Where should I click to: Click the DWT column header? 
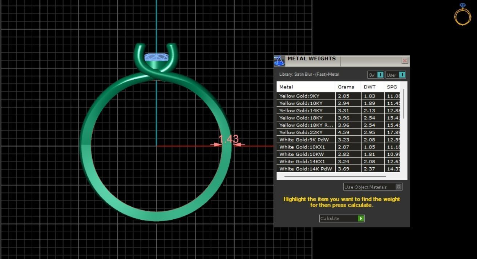[373, 87]
